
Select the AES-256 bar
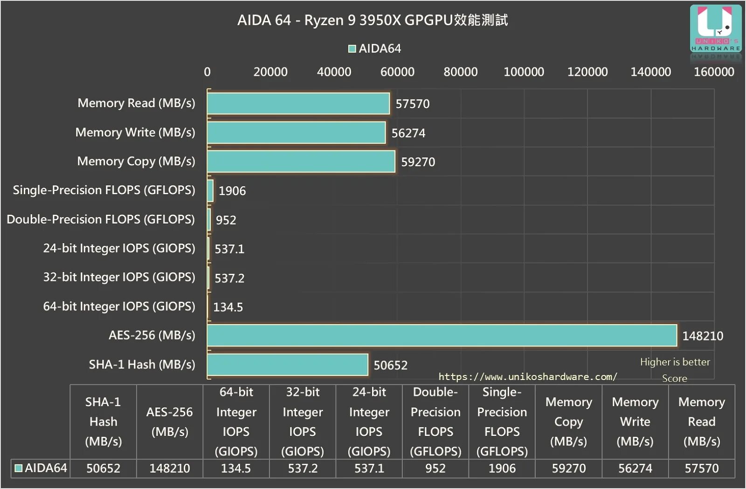(x=442, y=335)
